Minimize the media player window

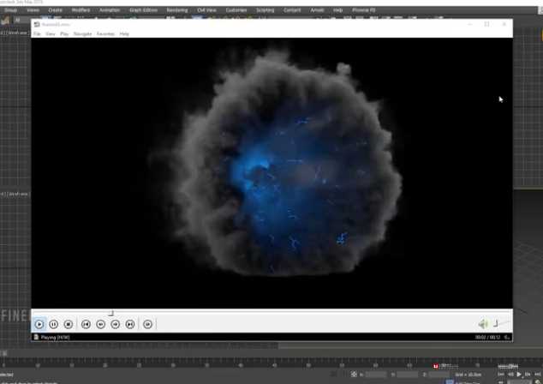coord(470,24)
